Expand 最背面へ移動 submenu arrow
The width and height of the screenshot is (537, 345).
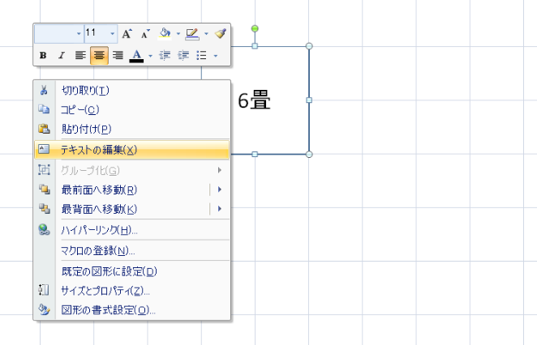(x=220, y=209)
